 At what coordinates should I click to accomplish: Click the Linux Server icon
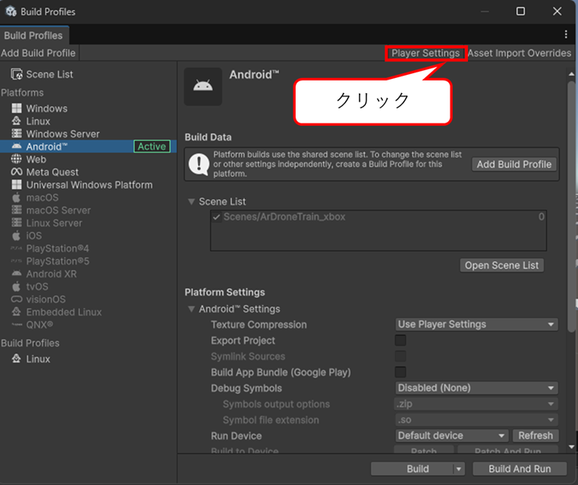pyautogui.click(x=17, y=223)
